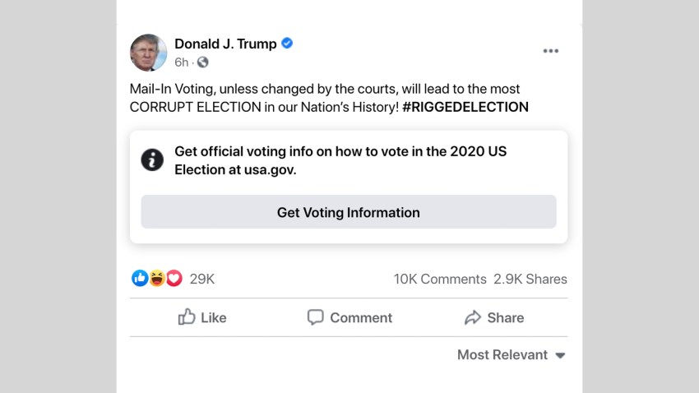This screenshot has width=699, height=393.
Task: Show who reacted via 29K count
Action: [x=202, y=280]
